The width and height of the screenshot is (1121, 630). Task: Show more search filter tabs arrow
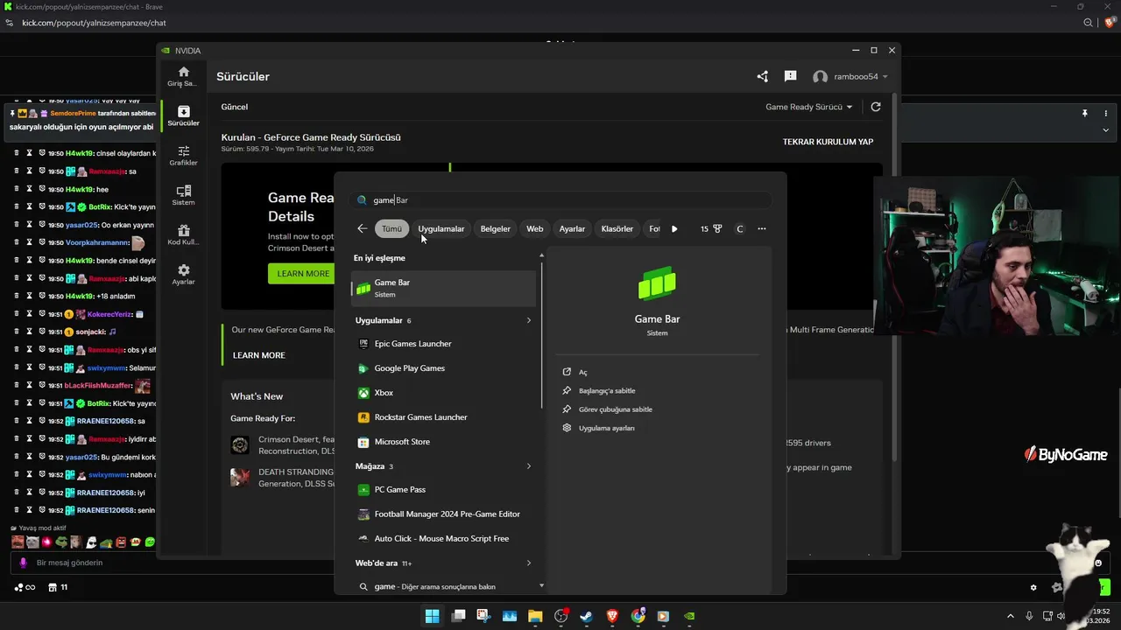point(674,229)
